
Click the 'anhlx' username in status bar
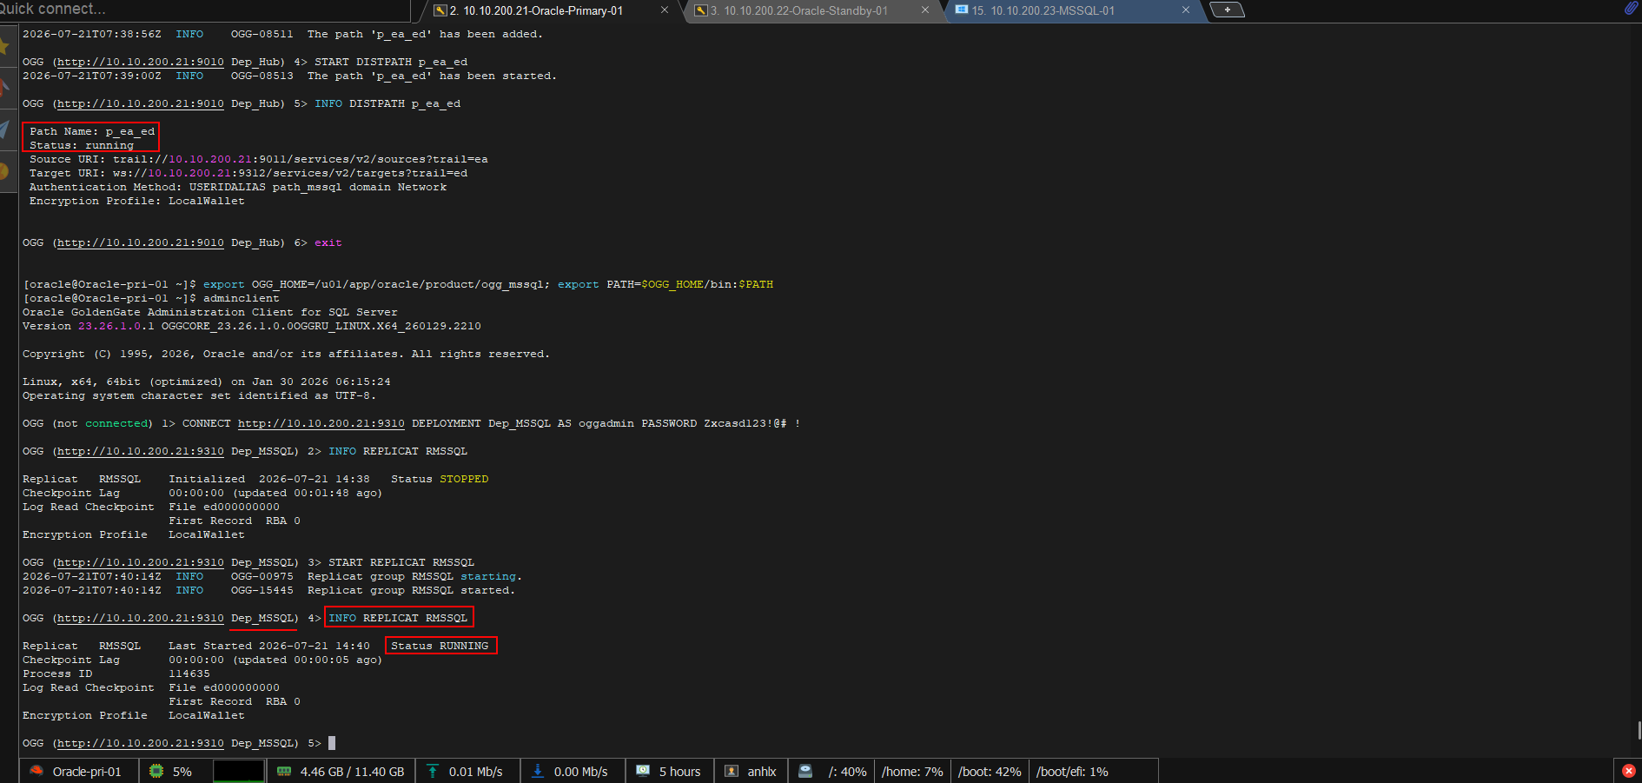coord(762,771)
